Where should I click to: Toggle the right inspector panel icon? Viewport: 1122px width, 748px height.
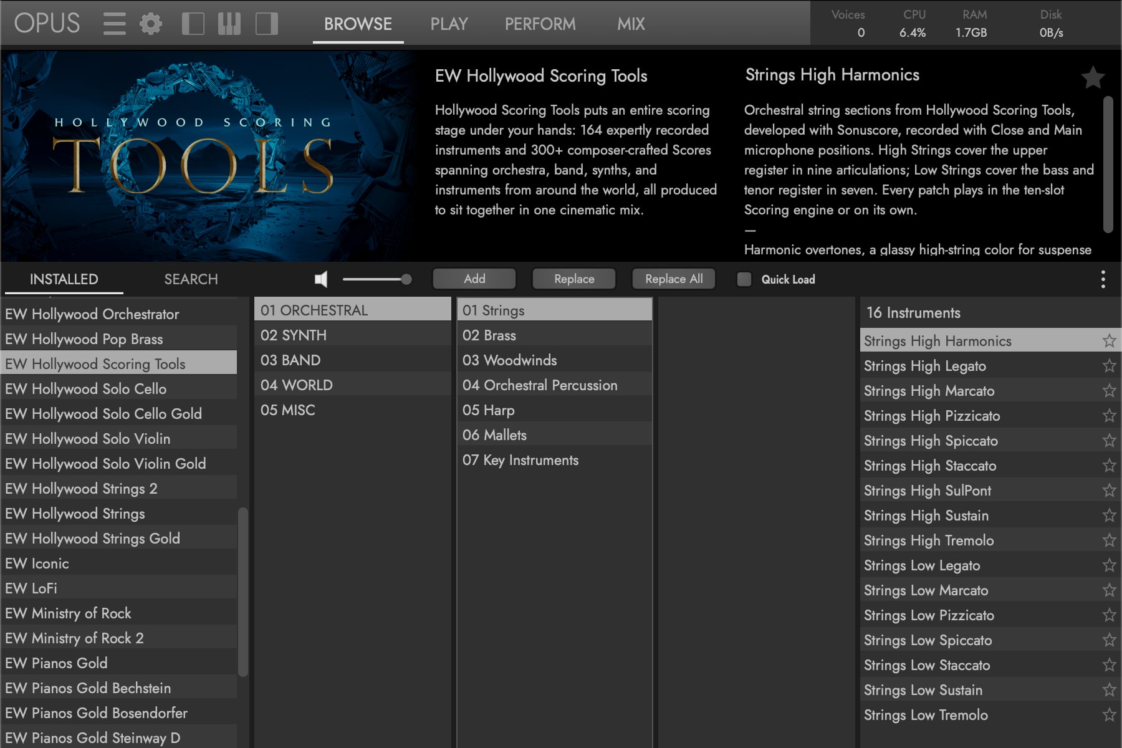[x=266, y=24]
